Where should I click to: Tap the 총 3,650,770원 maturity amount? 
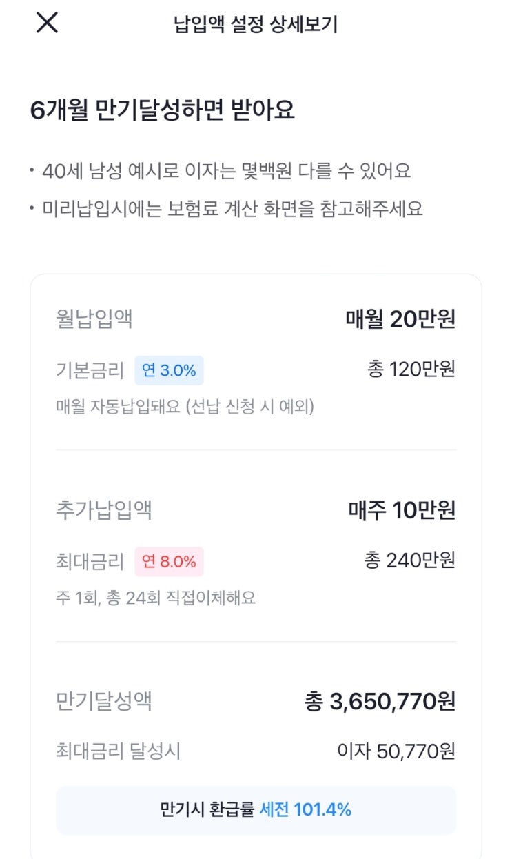380,702
